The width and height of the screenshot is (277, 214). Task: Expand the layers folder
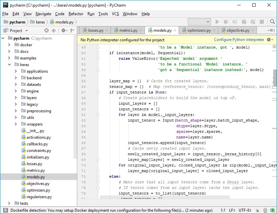pyautogui.click(x=16, y=98)
